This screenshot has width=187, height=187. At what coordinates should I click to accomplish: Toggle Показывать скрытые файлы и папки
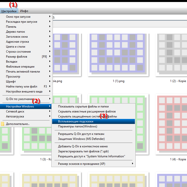(93, 106)
